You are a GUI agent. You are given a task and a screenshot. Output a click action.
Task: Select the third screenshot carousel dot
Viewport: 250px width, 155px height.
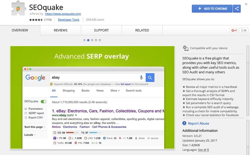click(92, 40)
